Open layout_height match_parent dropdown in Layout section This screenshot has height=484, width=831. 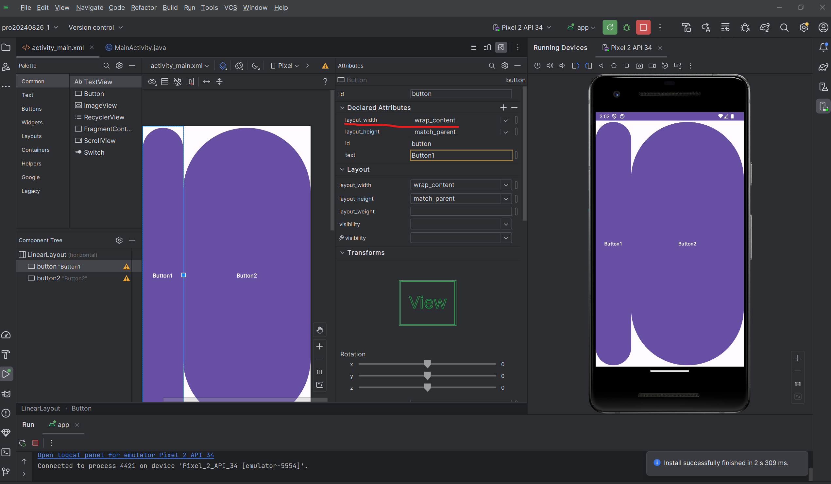[505, 198]
